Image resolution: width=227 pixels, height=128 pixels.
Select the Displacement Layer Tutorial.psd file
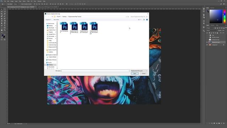pyautogui.click(x=84, y=27)
